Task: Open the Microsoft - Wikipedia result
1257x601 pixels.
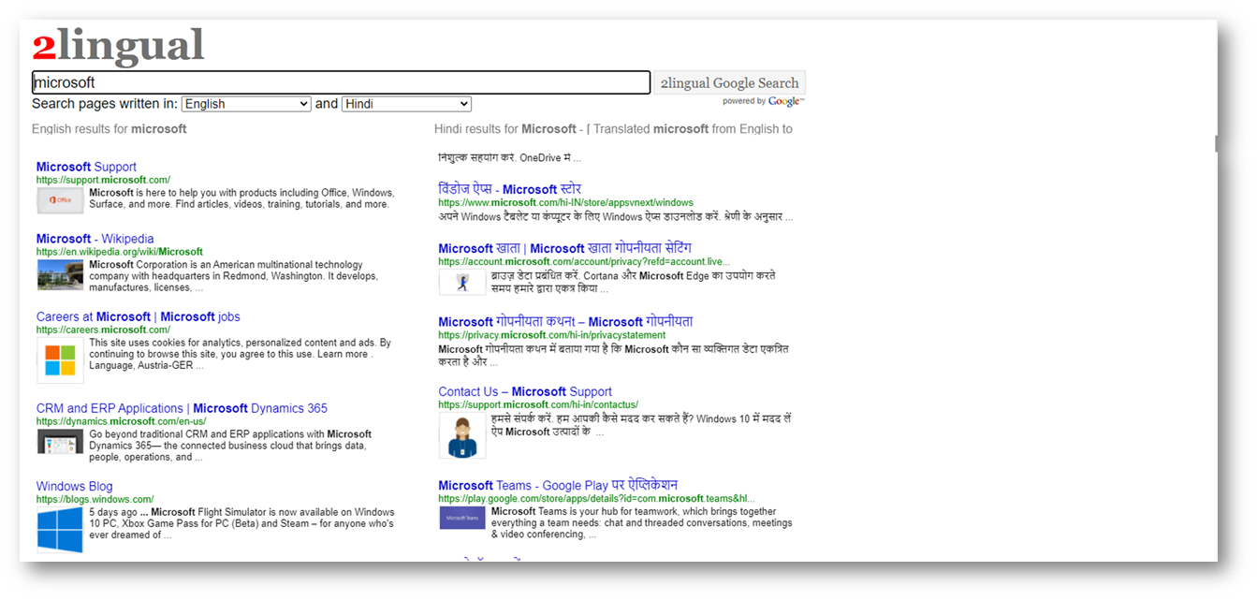Action: pos(95,239)
